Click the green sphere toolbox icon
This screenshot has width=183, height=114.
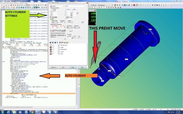click(x=55, y=43)
